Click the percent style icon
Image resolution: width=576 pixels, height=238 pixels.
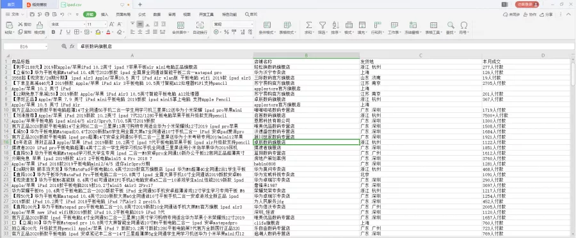click(x=227, y=32)
